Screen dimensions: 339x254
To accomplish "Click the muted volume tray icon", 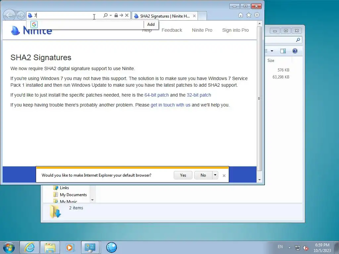I will click(x=306, y=248).
